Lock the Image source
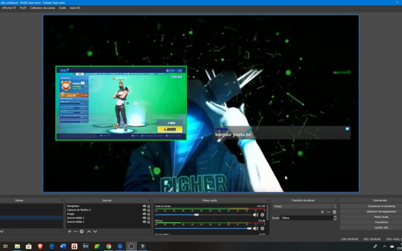This screenshot has width=402, height=251. pyautogui.click(x=149, y=213)
